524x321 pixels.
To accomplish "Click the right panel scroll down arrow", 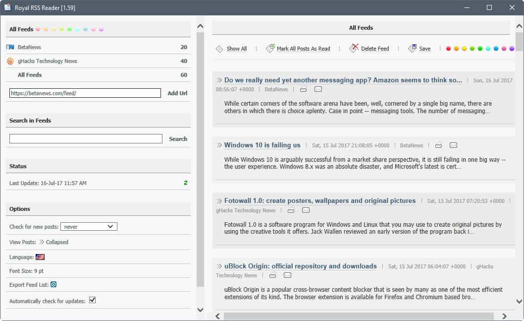I will point(519,302).
